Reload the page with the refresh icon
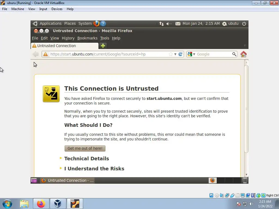Image resolution: width=279 pixels, height=209 pixels. pos(180,54)
